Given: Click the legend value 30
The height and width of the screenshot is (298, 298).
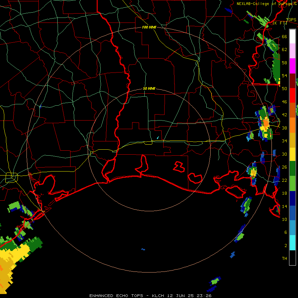Looking at the screenshot, I should (284, 154).
